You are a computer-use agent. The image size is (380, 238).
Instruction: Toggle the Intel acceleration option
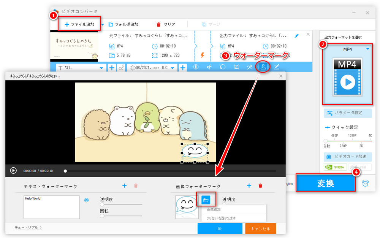click(x=359, y=167)
